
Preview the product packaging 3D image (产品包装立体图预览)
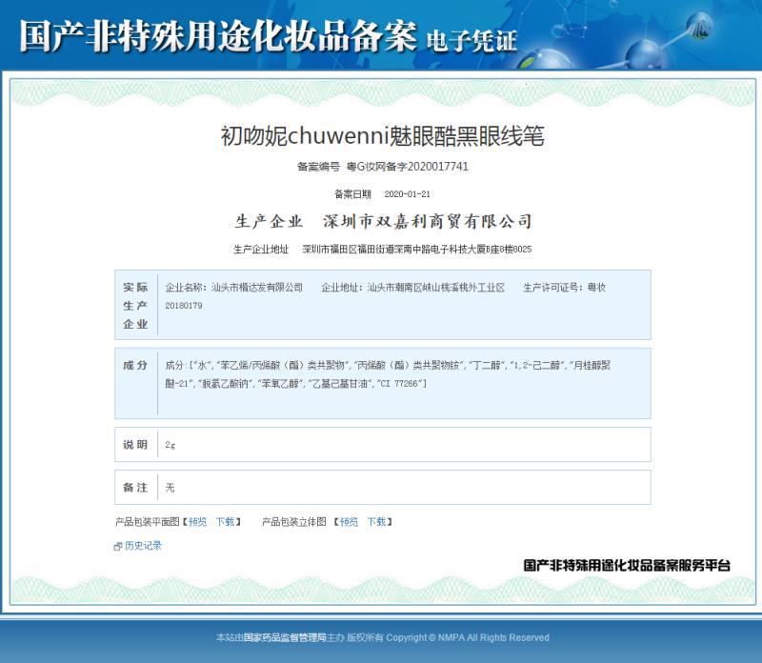click(x=349, y=522)
